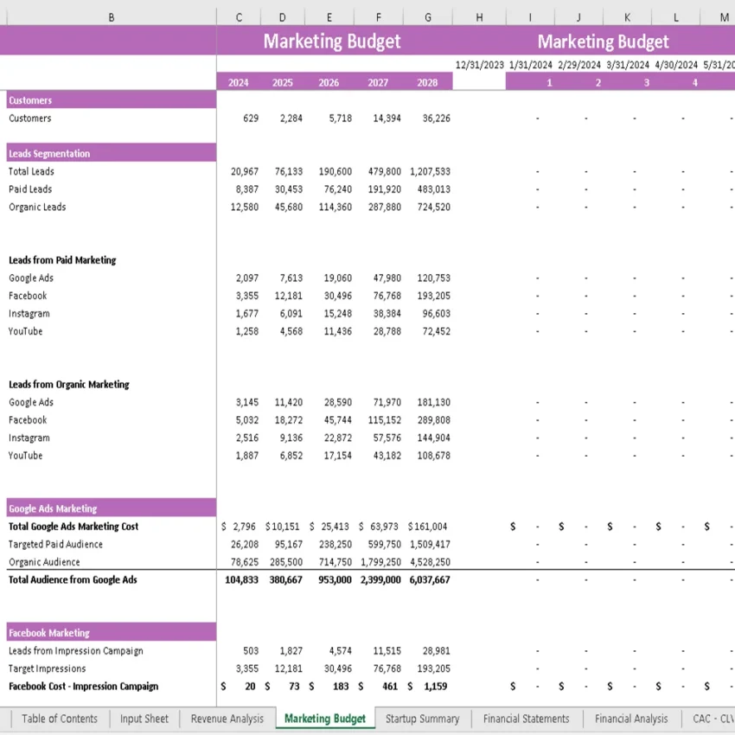Click the purple Marketing Budget title banner
The height and width of the screenshot is (735, 735).
tap(331, 41)
